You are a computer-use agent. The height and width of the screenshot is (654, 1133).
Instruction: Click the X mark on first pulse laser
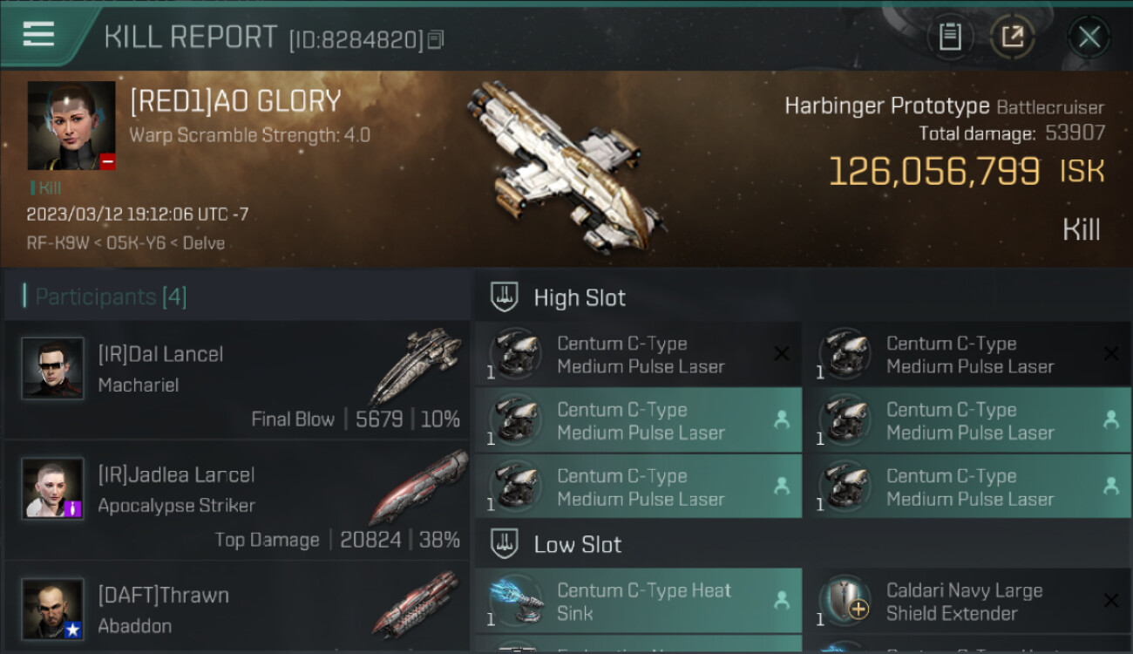[782, 354]
